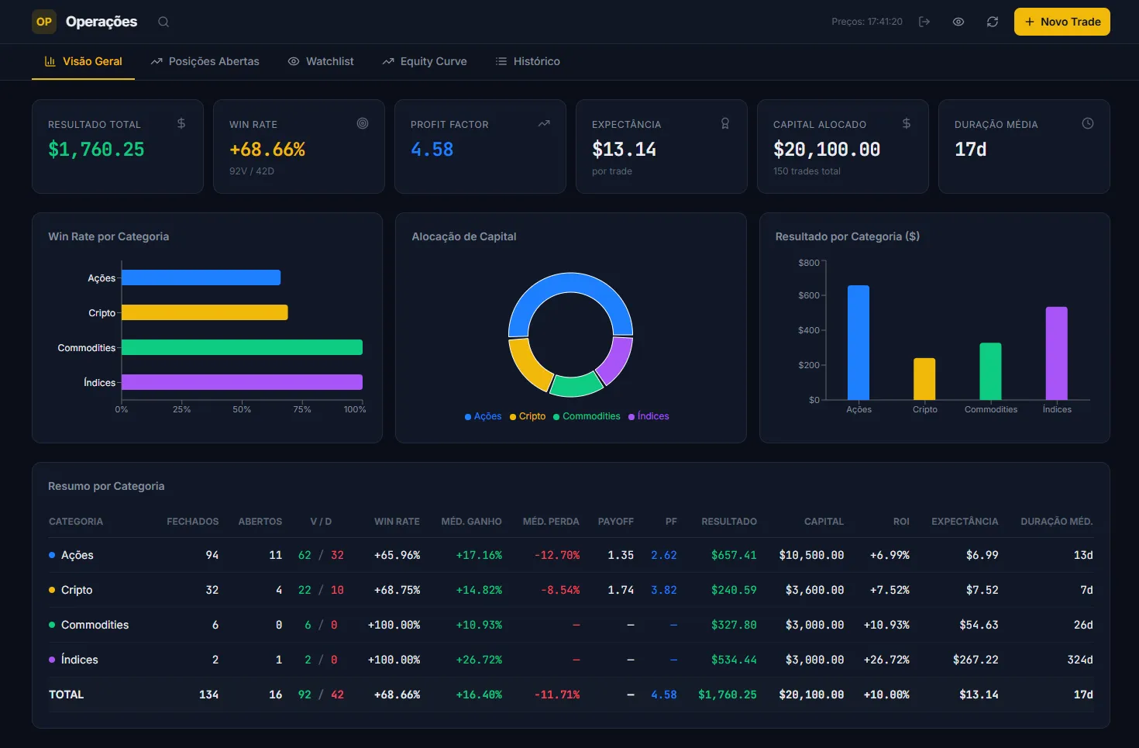Click the $1,760.25 total result card value
The height and width of the screenshot is (748, 1139).
tap(96, 149)
